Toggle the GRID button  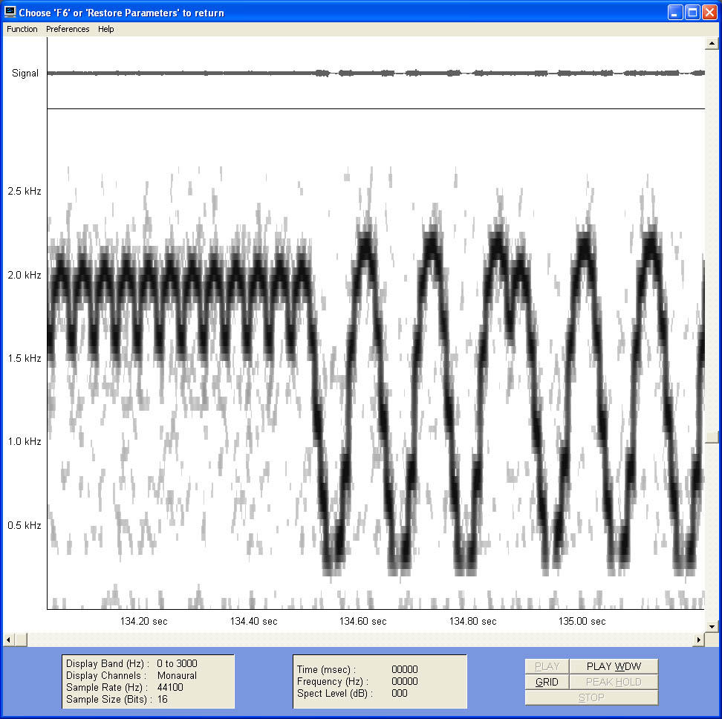[547, 682]
